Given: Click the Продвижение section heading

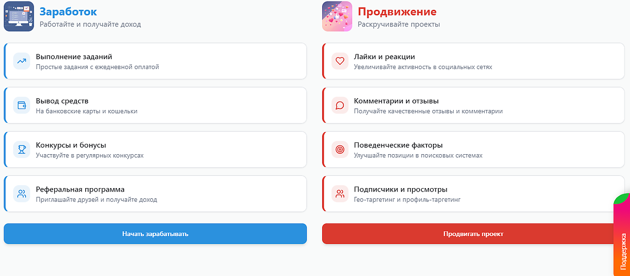Looking at the screenshot, I should 397,12.
